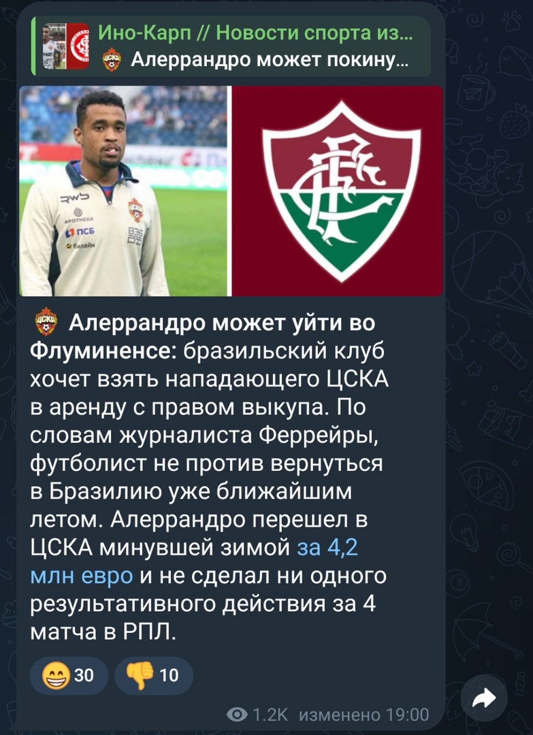Click the message body text about ЦСКА
This screenshot has height=735, width=533.
tap(210, 474)
